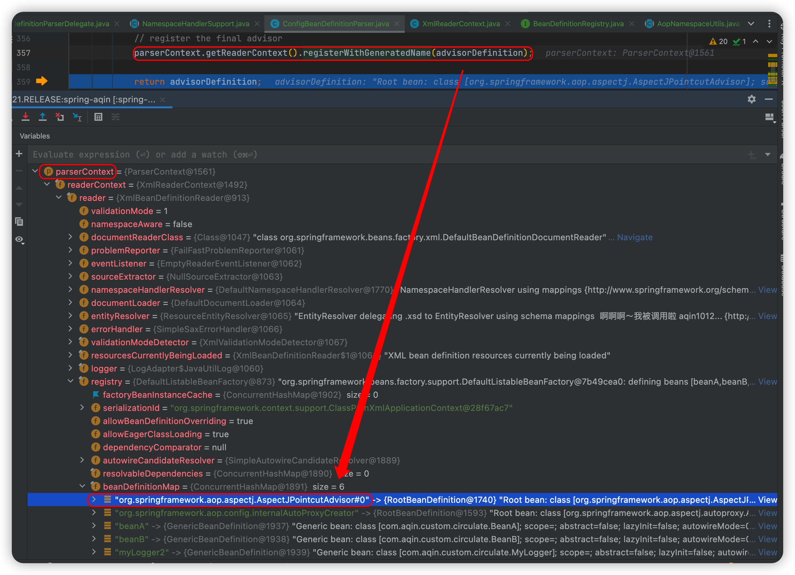
Task: Click the Step Out blue arrow icon
Action: (x=42, y=117)
